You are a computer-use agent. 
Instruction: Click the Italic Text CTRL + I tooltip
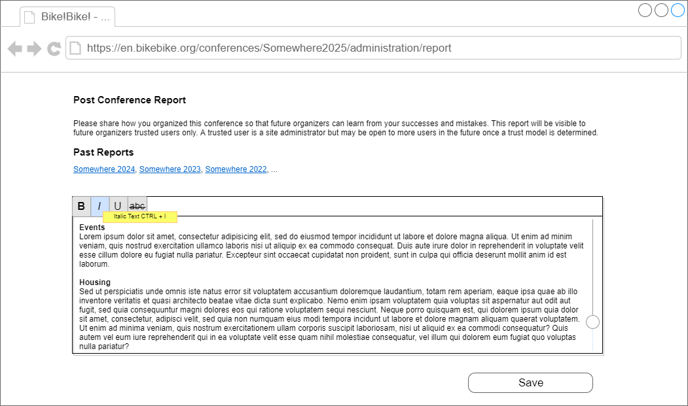[140, 216]
